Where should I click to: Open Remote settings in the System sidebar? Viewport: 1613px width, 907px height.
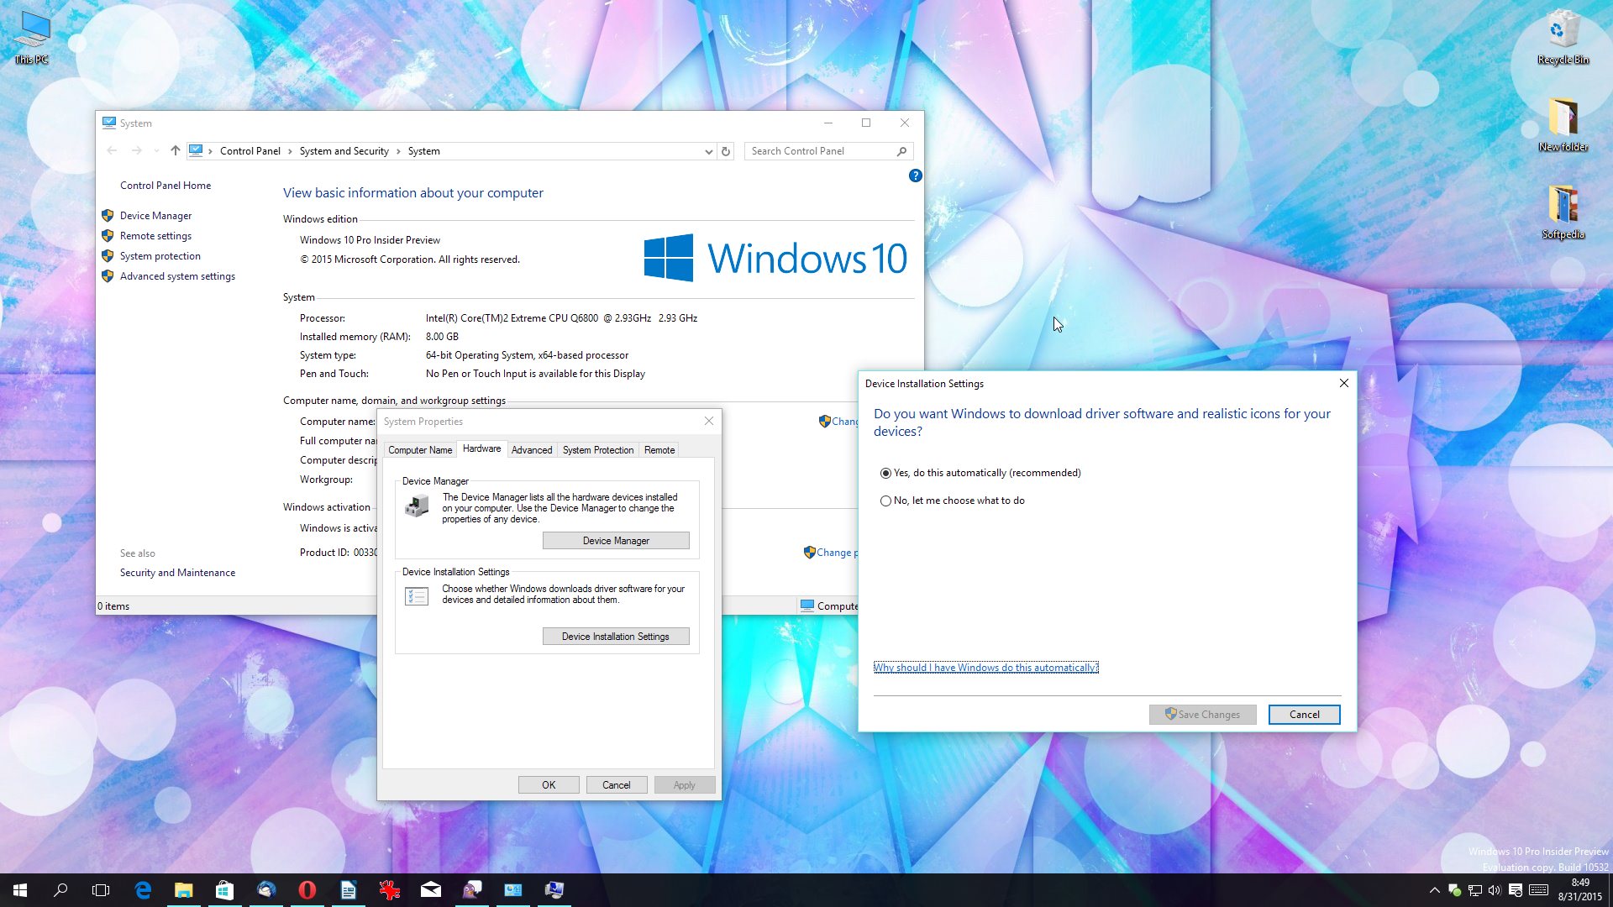click(x=155, y=236)
